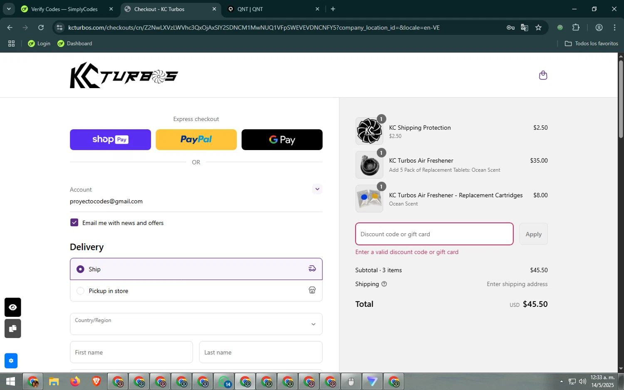The width and height of the screenshot is (624, 390).
Task: Click the KC Turbos Air Freshener thumbnail
Action: (x=369, y=165)
